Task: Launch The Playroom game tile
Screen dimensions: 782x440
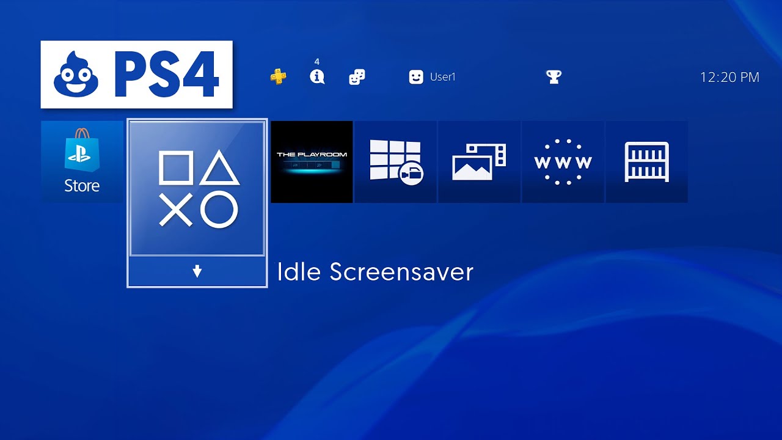Action: coord(312,162)
